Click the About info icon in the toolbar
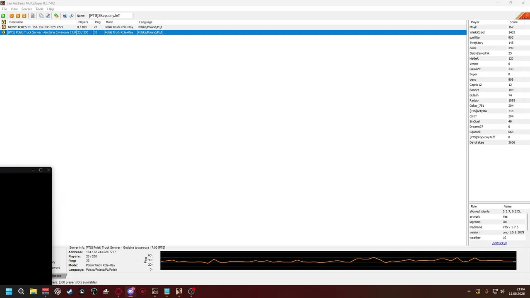This screenshot has width=530, height=298. click(71, 16)
